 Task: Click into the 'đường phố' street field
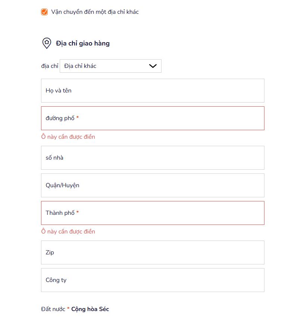(x=153, y=118)
